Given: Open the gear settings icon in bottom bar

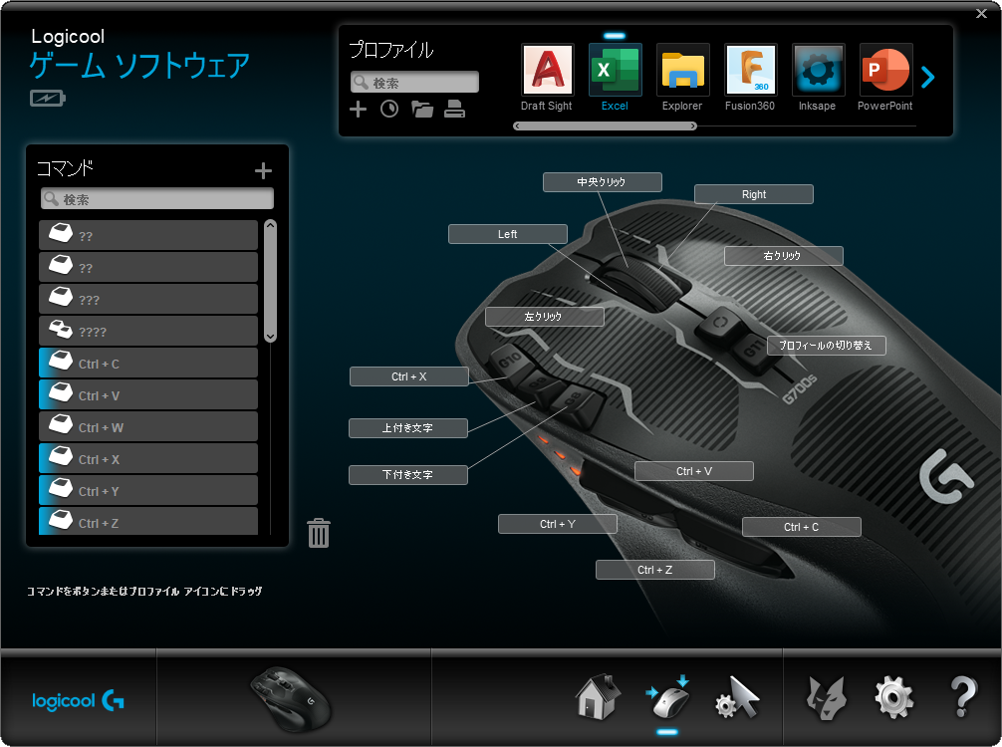Looking at the screenshot, I should 893,697.
